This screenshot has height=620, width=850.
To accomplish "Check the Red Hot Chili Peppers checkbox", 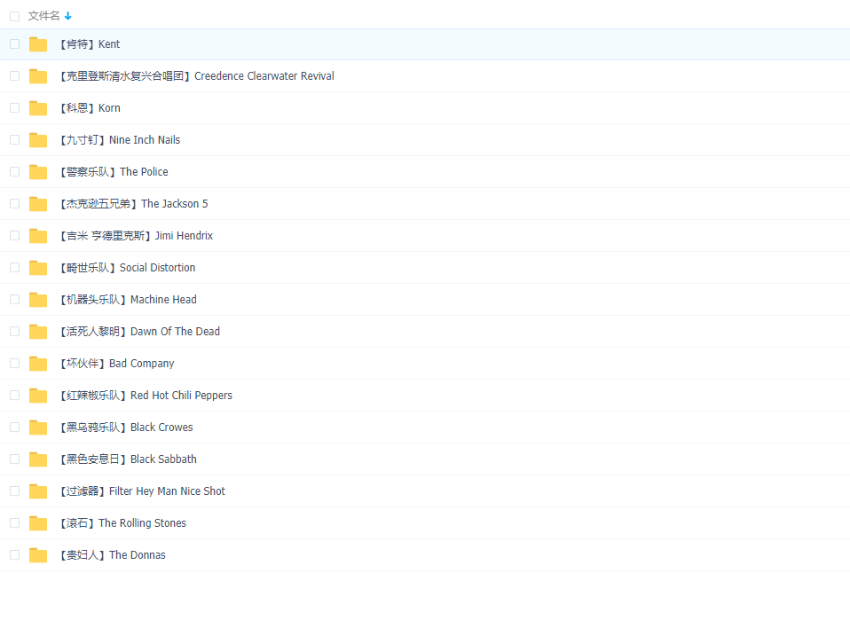I will coord(14,396).
